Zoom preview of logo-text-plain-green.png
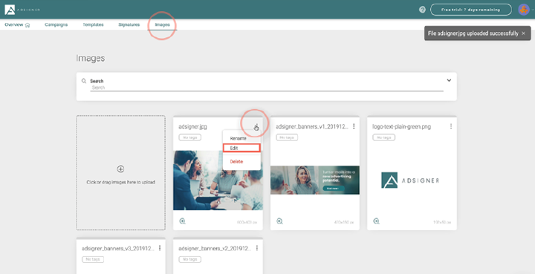This screenshot has width=535, height=274. 376,221
